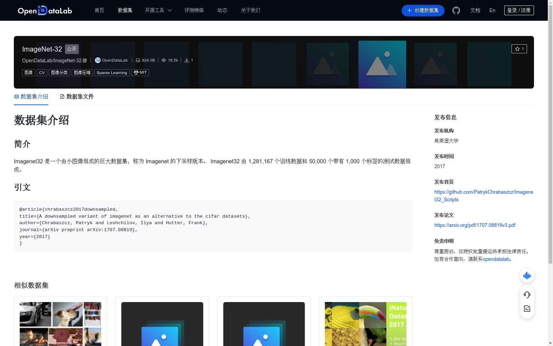
Task: Open the 文档 link
Action: pos(475,10)
